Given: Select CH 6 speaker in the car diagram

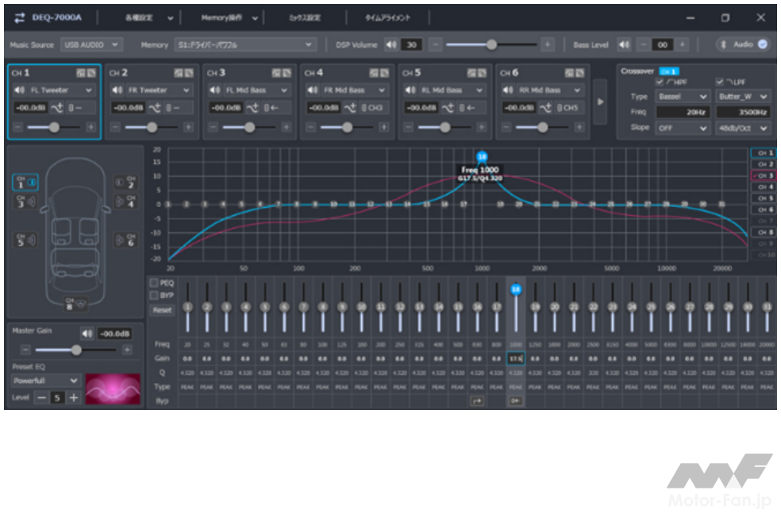Looking at the screenshot, I should click(x=125, y=239).
